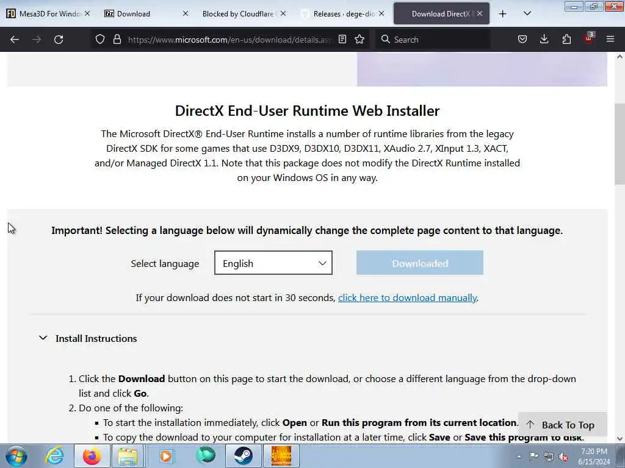Viewport: 625px width, 468px height.
Task: Open the tracking protection shield icon
Action: pos(100,40)
